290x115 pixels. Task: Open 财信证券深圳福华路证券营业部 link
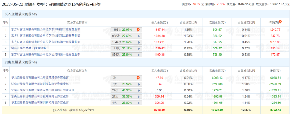[40, 84]
